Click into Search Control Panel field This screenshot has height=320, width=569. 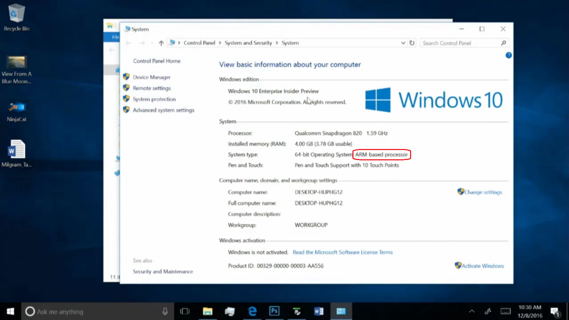(x=464, y=43)
